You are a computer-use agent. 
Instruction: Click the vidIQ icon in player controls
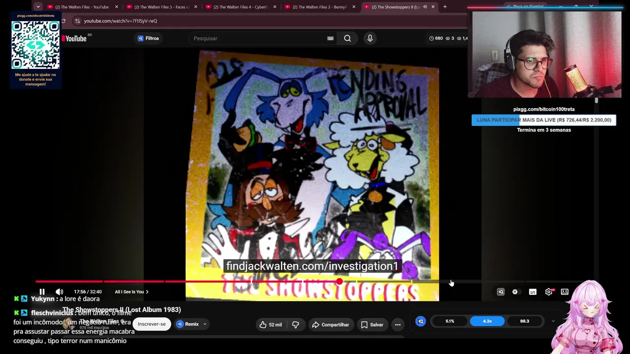(501, 292)
